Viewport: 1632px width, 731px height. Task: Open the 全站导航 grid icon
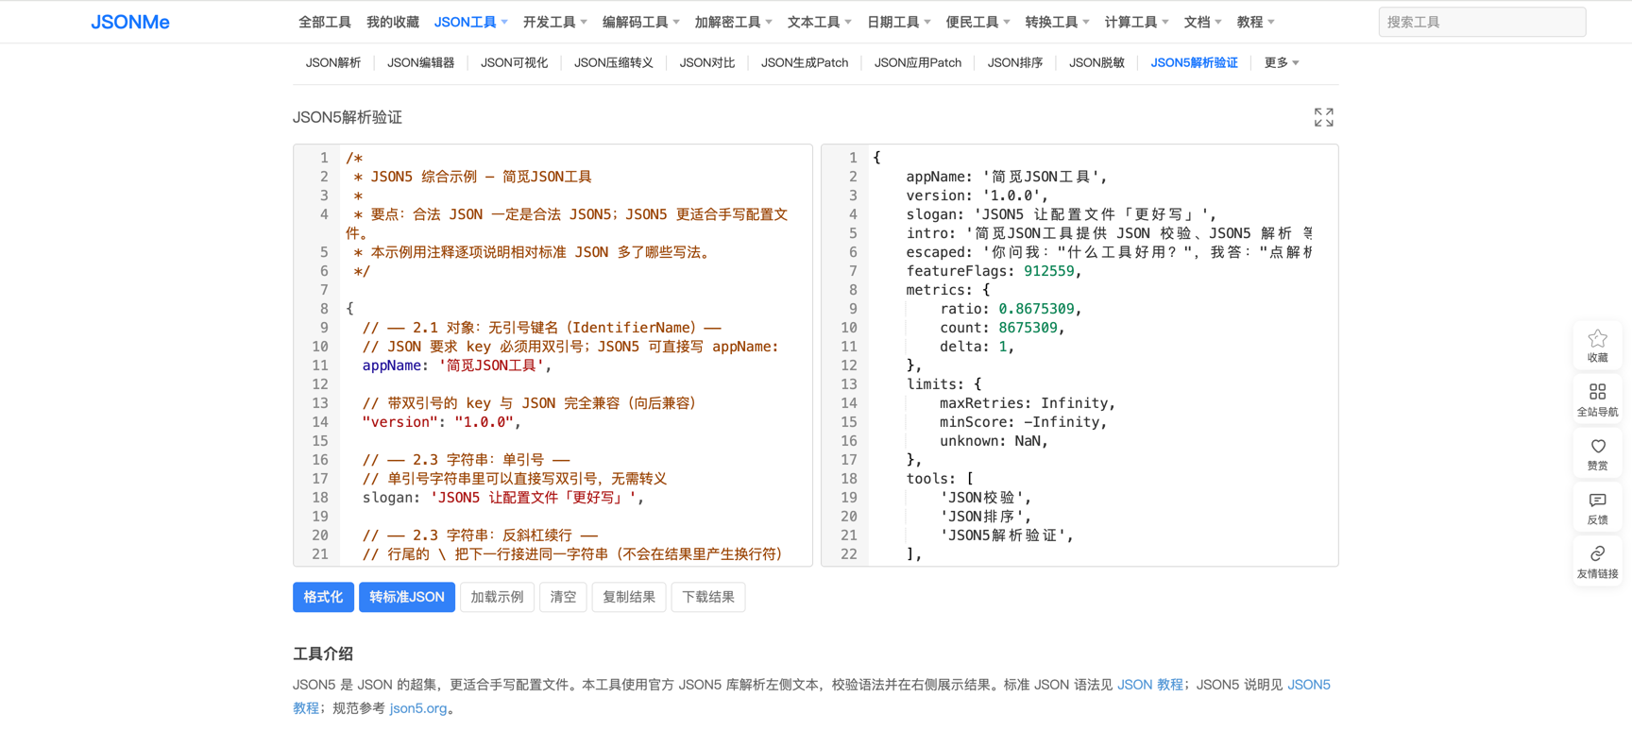1597,399
